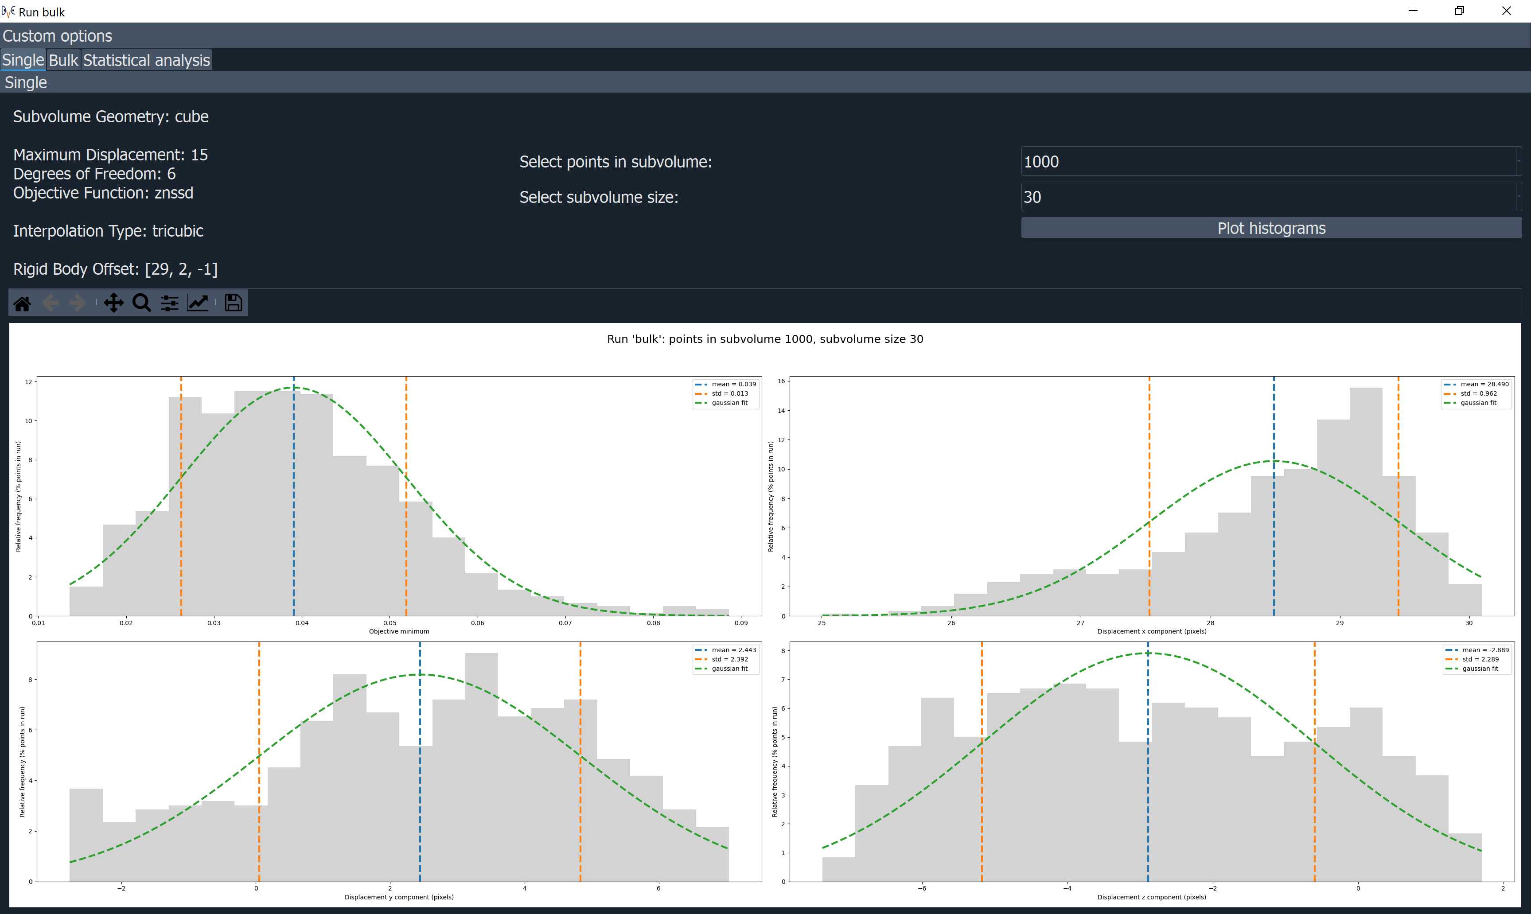
Task: Save the figure with disk icon
Action: click(234, 303)
